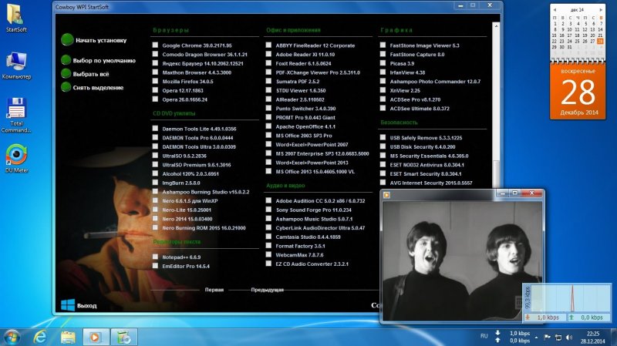Screen dimensions: 617x346
Task: Tick Camtasia Studio 8.4.4.1859 checkbox
Action: (268, 237)
